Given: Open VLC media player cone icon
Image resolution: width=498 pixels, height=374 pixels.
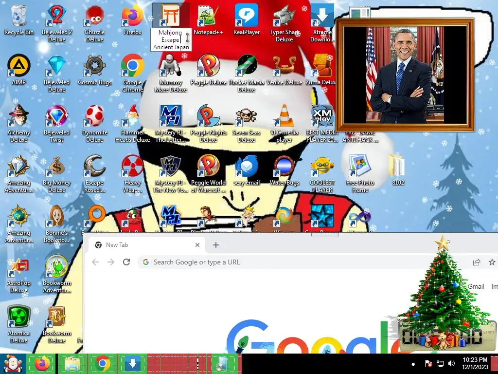Looking at the screenshot, I should 284,124.
